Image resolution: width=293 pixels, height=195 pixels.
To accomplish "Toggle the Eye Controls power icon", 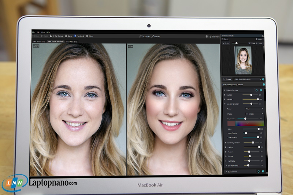I will tap(259, 171).
